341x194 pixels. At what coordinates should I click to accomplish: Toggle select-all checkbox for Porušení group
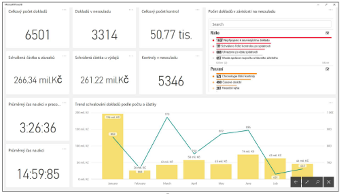coord(327,69)
